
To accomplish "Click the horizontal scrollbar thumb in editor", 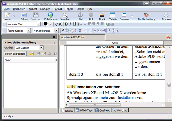I will tap(95, 105).
